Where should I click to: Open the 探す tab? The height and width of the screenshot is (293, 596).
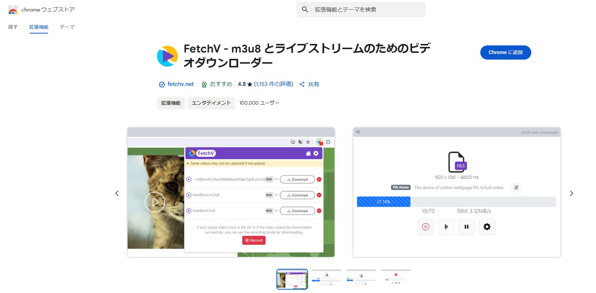pos(13,27)
